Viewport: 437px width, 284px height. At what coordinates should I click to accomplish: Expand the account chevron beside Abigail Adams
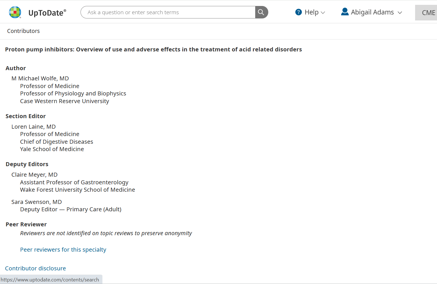click(400, 13)
